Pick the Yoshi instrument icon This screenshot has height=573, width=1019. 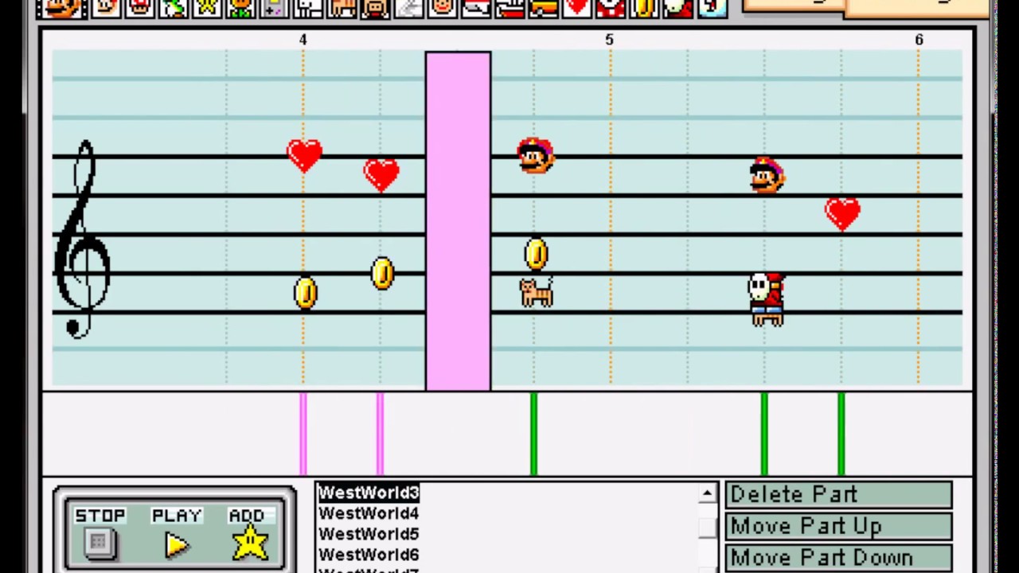pos(173,8)
